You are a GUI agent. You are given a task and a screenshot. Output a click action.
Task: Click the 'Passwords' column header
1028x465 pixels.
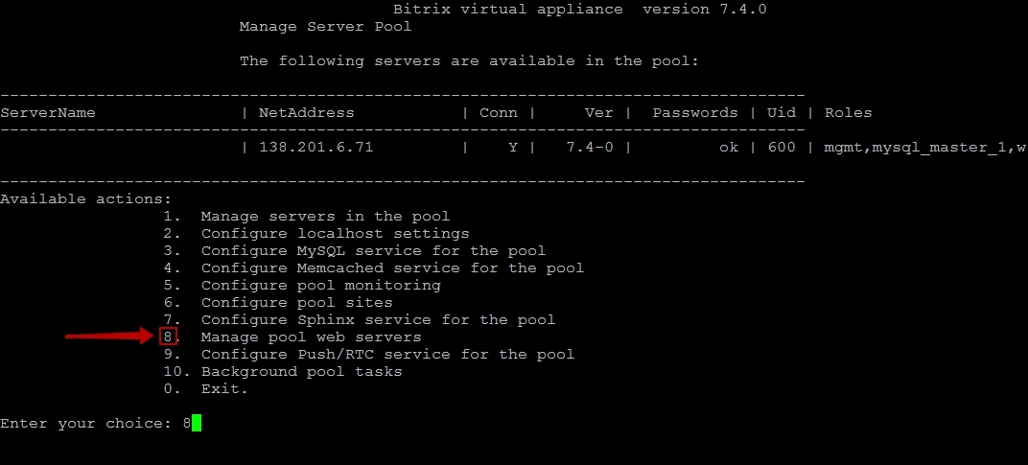695,113
